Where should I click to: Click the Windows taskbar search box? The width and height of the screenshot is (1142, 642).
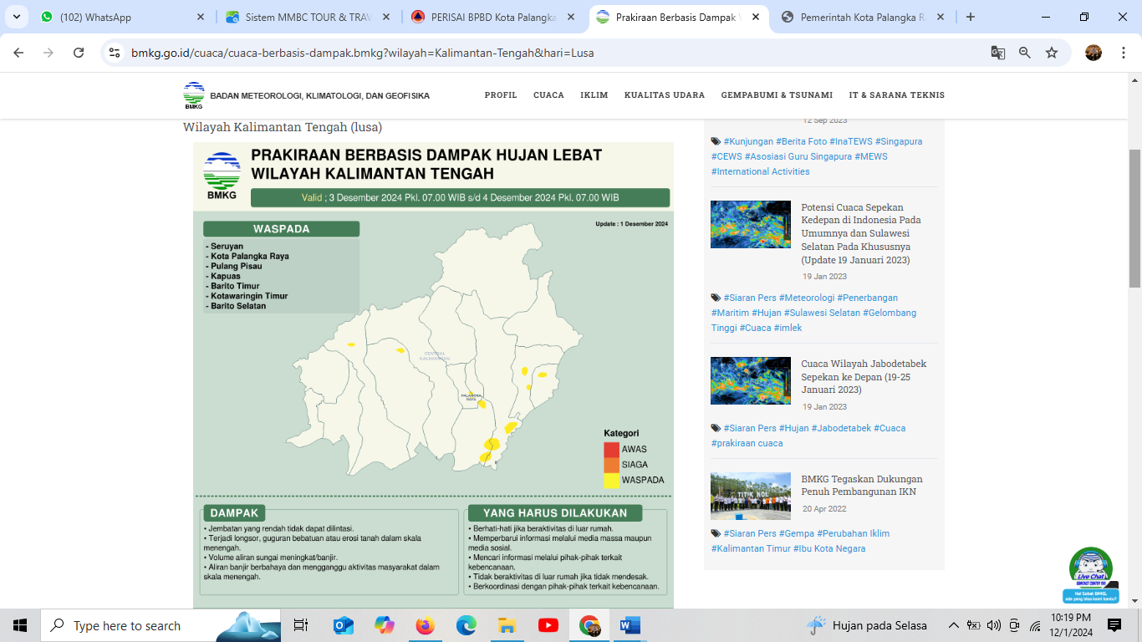pyautogui.click(x=161, y=625)
